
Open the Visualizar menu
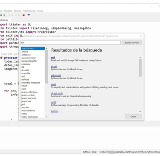point(8,11)
